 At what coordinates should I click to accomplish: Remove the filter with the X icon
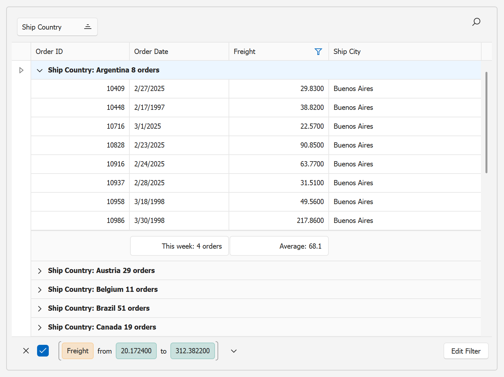[26, 351]
